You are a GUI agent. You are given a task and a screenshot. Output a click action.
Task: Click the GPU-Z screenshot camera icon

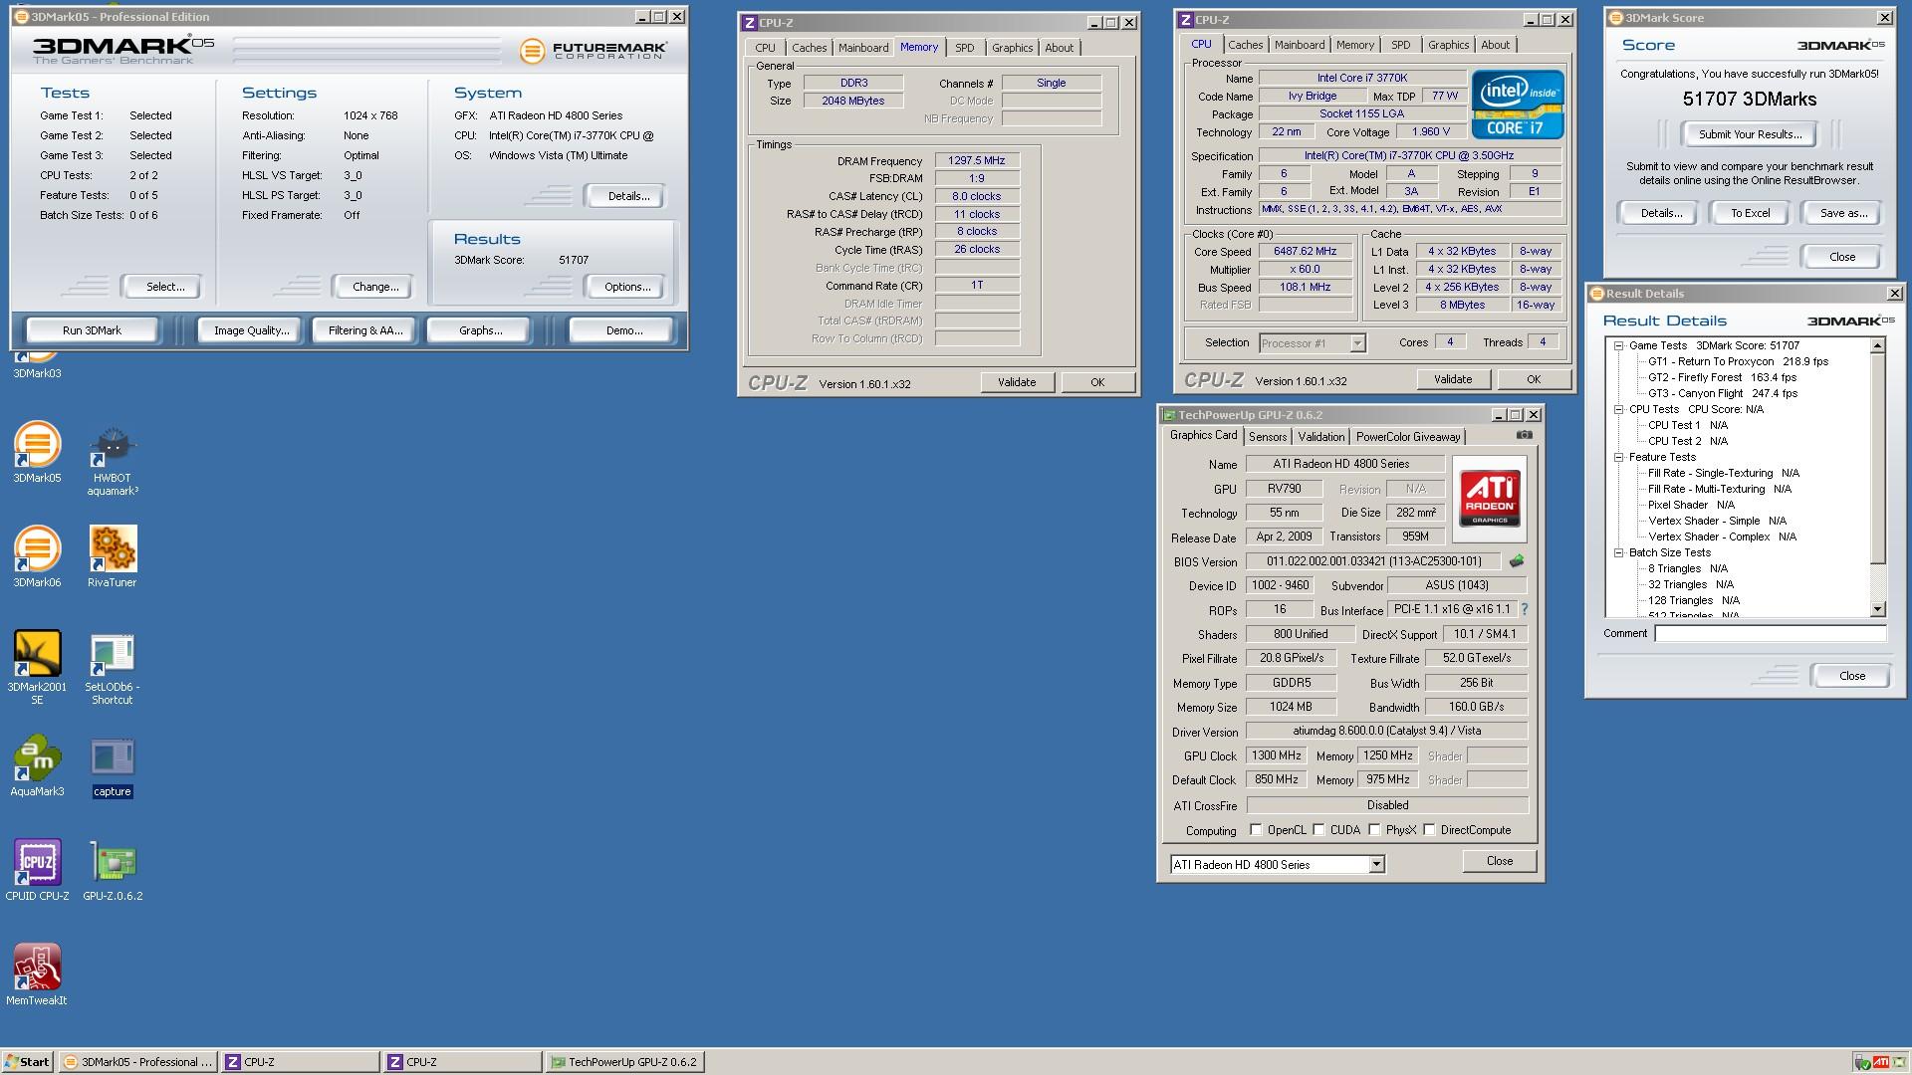point(1524,435)
